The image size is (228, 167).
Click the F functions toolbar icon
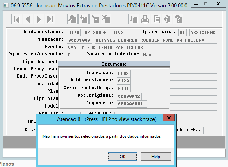tap(134, 19)
